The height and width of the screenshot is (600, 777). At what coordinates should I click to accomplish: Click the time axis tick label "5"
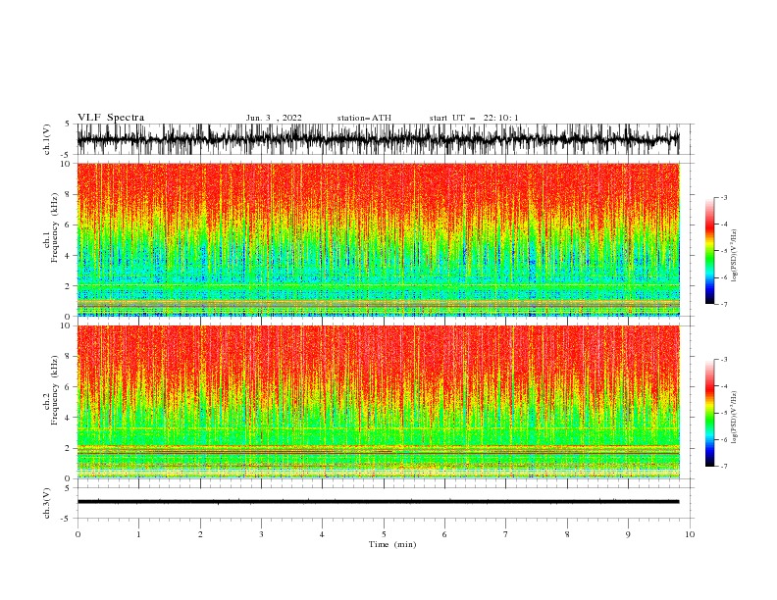384,534
